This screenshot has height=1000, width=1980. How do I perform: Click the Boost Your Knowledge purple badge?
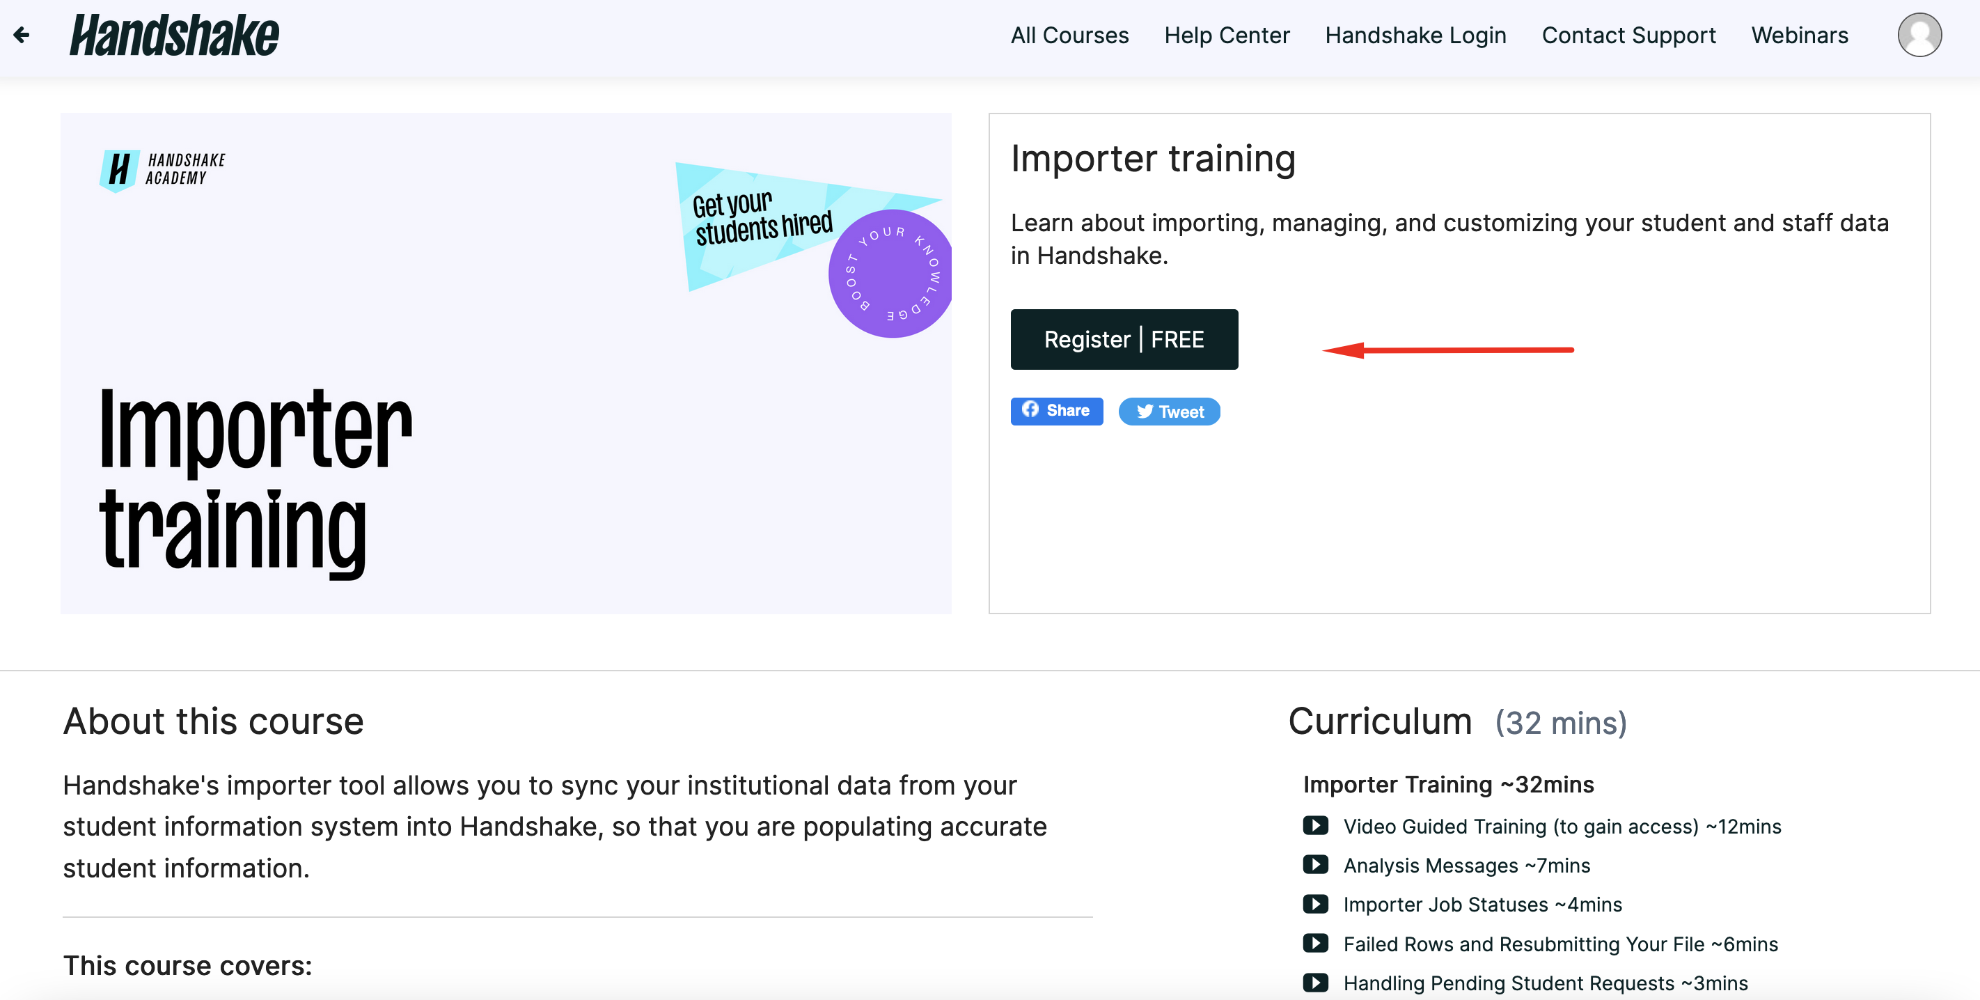[890, 274]
